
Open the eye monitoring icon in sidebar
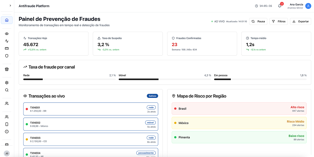(7, 34)
